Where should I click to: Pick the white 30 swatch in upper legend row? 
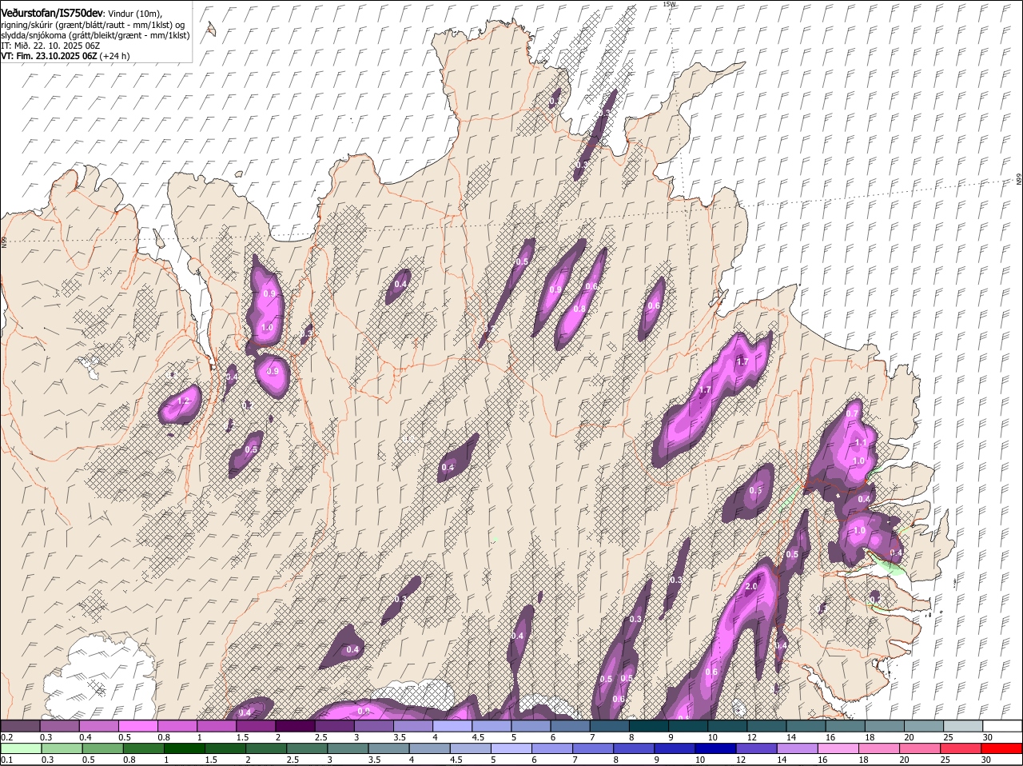coord(1003,725)
